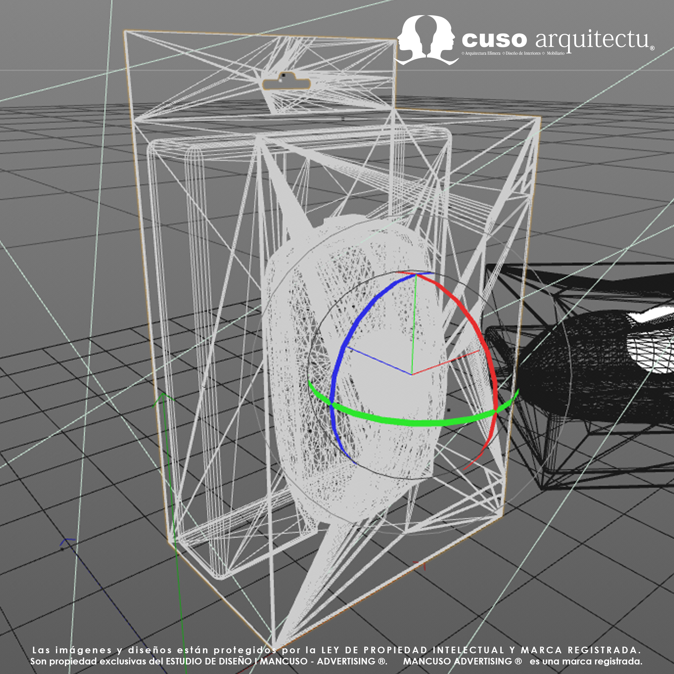The height and width of the screenshot is (674, 674).
Task: Click the hang-tab hole on the package top
Action: point(286,84)
